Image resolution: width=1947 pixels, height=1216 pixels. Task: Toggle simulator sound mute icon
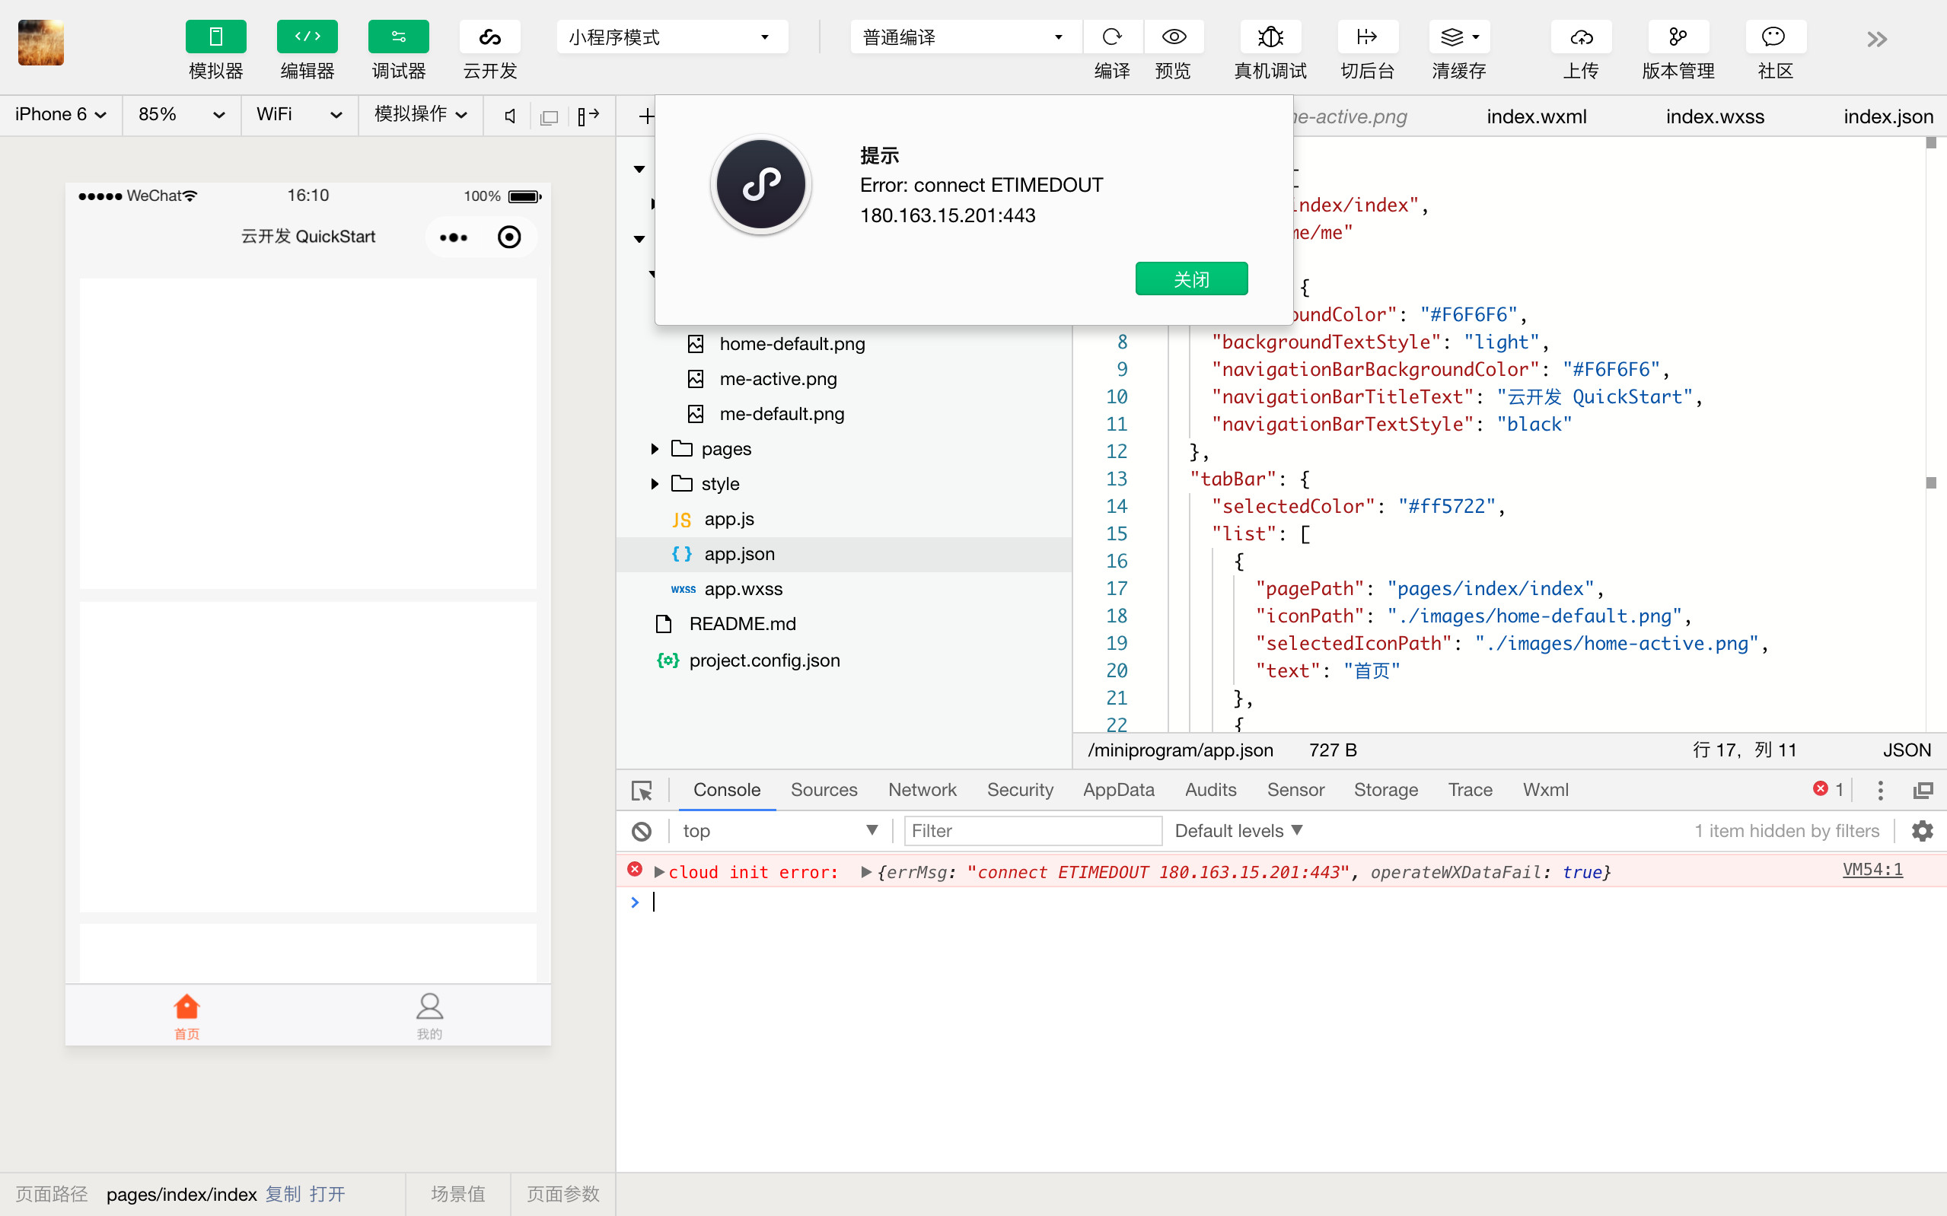tap(510, 116)
